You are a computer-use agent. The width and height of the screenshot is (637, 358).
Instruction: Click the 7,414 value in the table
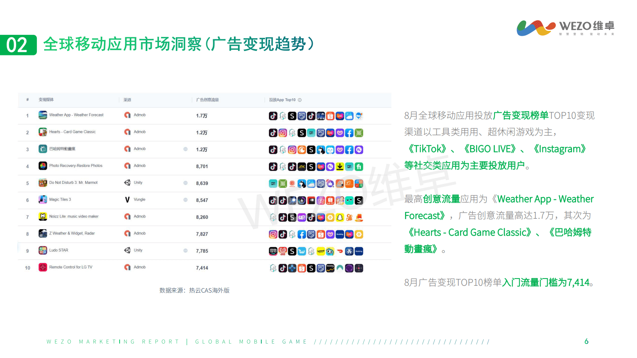(202, 268)
